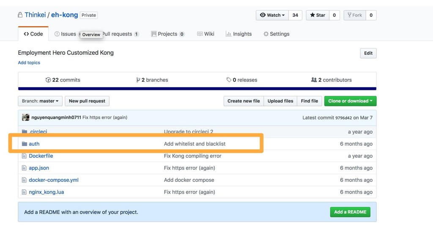Click the Issues exclamation icon

pos(57,34)
